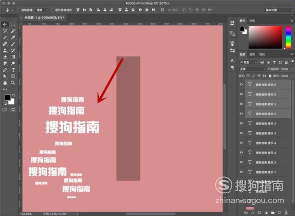Pick a hue on the rainbow slider
The width and height of the screenshot is (295, 216).
pyautogui.click(x=288, y=37)
